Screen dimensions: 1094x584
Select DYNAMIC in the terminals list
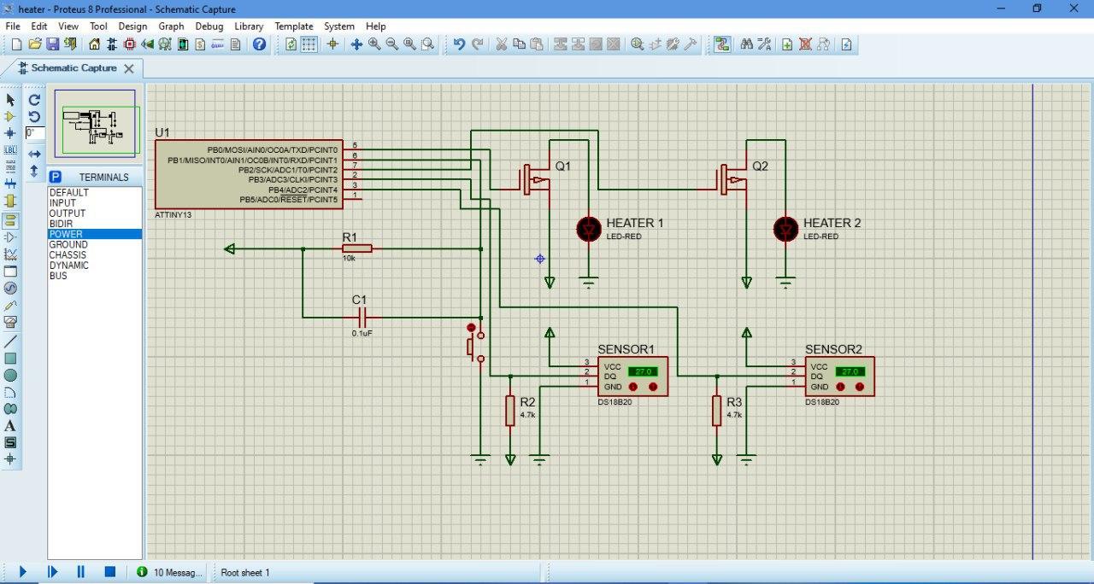point(94,266)
